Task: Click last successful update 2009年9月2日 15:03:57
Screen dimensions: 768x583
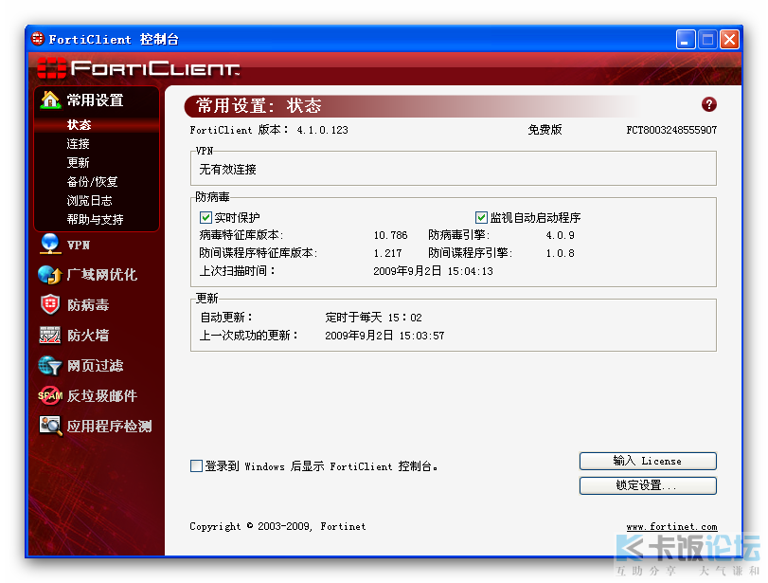Action: 384,336
